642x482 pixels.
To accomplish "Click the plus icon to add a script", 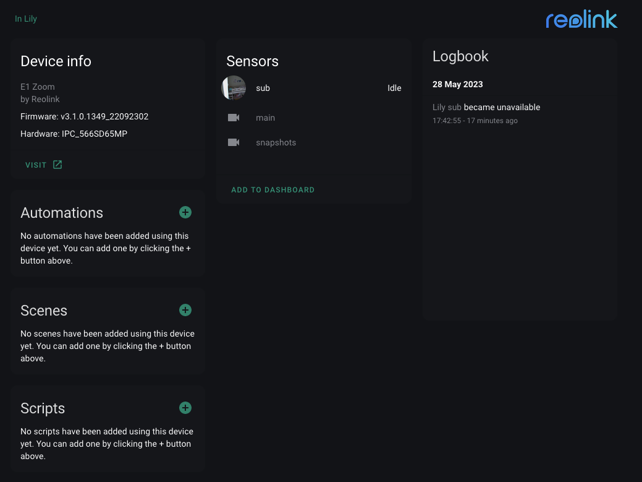I will pyautogui.click(x=185, y=408).
